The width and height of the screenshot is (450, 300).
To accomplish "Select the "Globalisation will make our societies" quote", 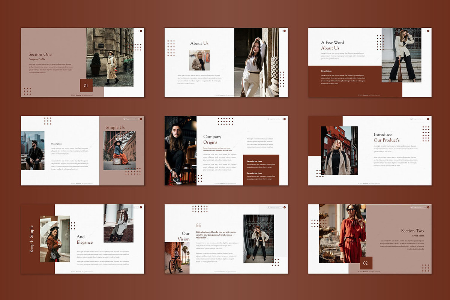I will [216, 235].
